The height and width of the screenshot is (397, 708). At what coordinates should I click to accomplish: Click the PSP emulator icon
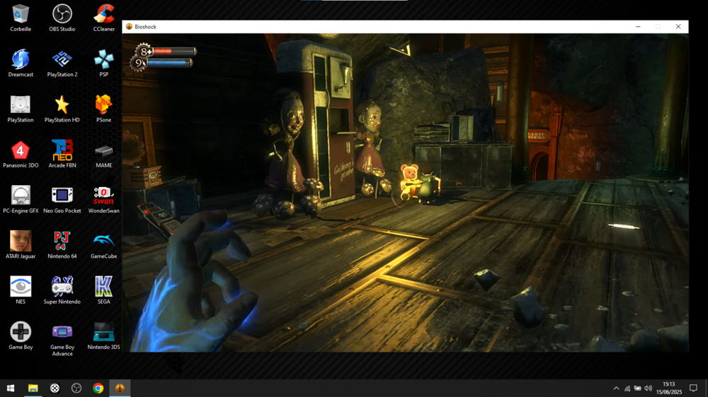pos(104,59)
